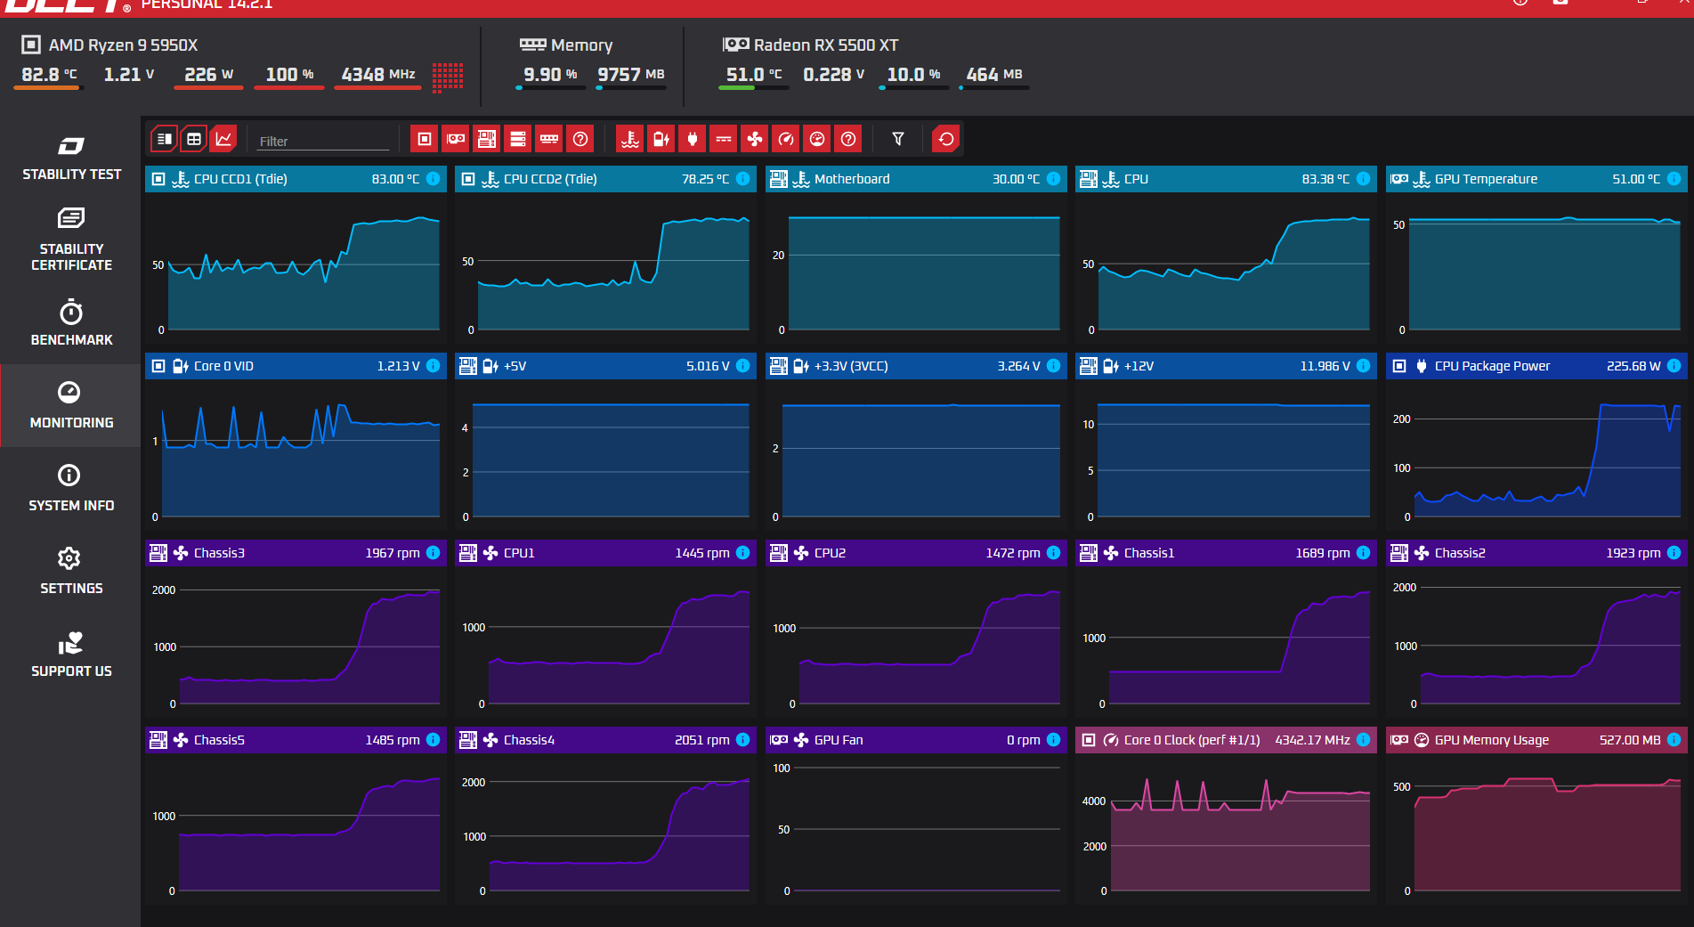Click the 100 % CPU usage value
This screenshot has width=1694, height=927.
290,75
